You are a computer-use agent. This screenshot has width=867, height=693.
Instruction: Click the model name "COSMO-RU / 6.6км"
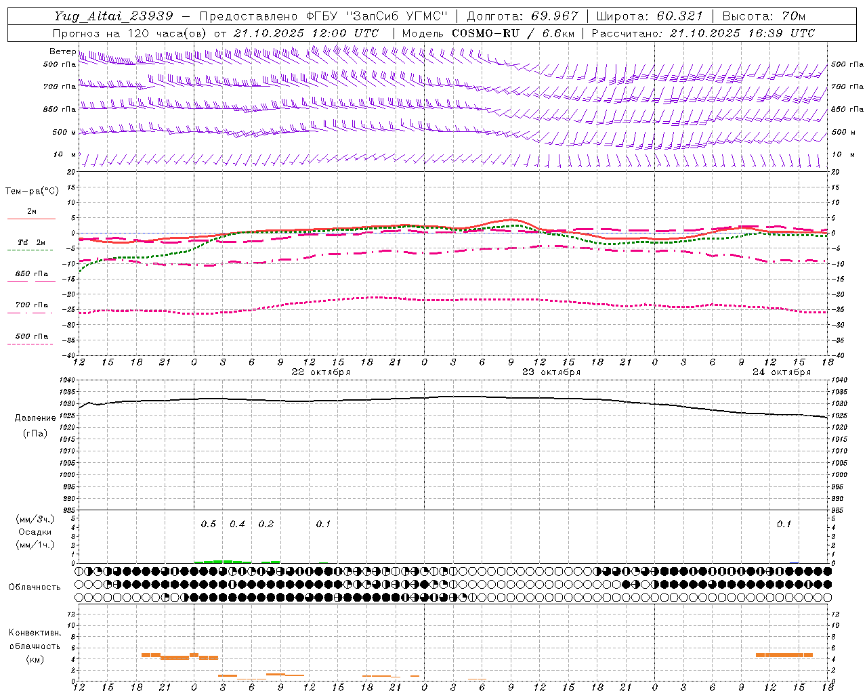tap(513, 33)
